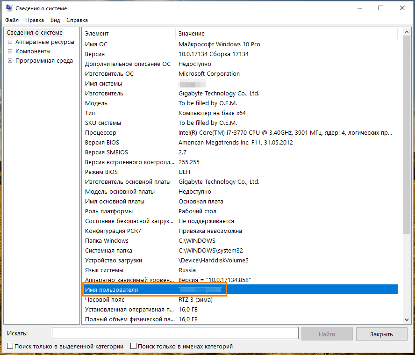Select the Версия SMBIOS row
The height and width of the screenshot is (355, 415).
[x=240, y=152]
